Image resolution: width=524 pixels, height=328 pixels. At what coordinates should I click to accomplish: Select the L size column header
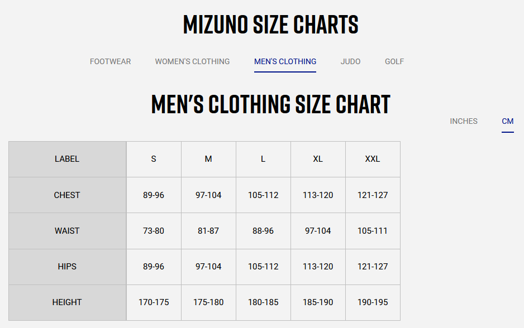pyautogui.click(x=263, y=159)
